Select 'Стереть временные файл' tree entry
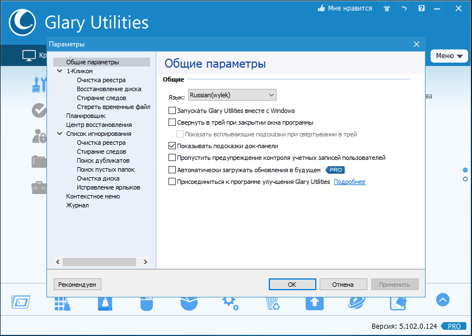 [114, 107]
